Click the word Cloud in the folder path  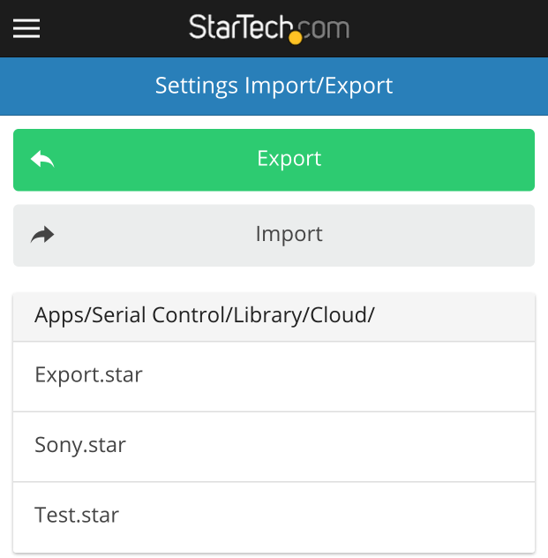point(340,315)
